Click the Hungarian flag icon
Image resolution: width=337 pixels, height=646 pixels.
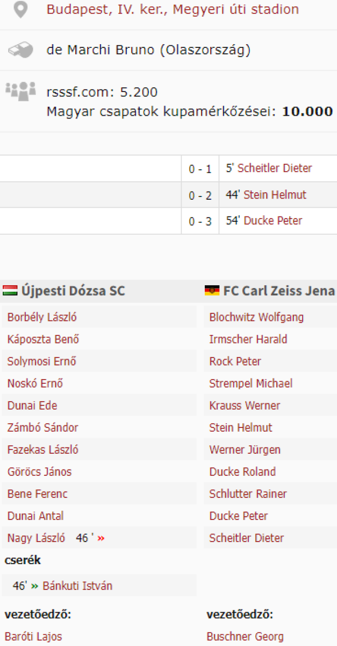coord(10,291)
